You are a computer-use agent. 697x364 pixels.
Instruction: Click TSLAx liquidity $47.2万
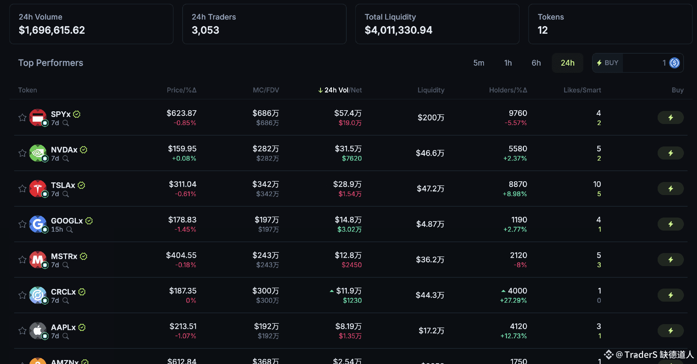(x=431, y=189)
